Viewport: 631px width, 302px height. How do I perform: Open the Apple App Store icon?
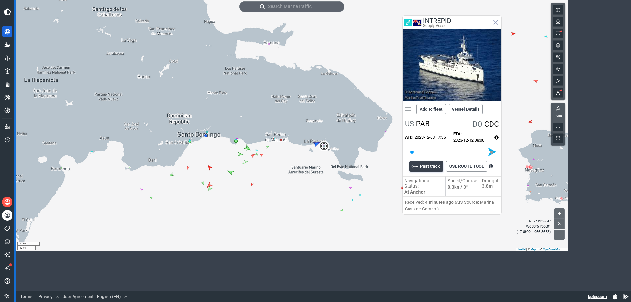click(x=615, y=297)
